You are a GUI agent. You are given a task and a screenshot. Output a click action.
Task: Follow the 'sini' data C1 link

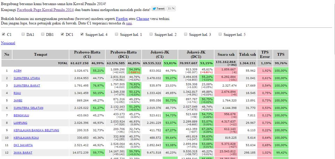(x=129, y=23)
